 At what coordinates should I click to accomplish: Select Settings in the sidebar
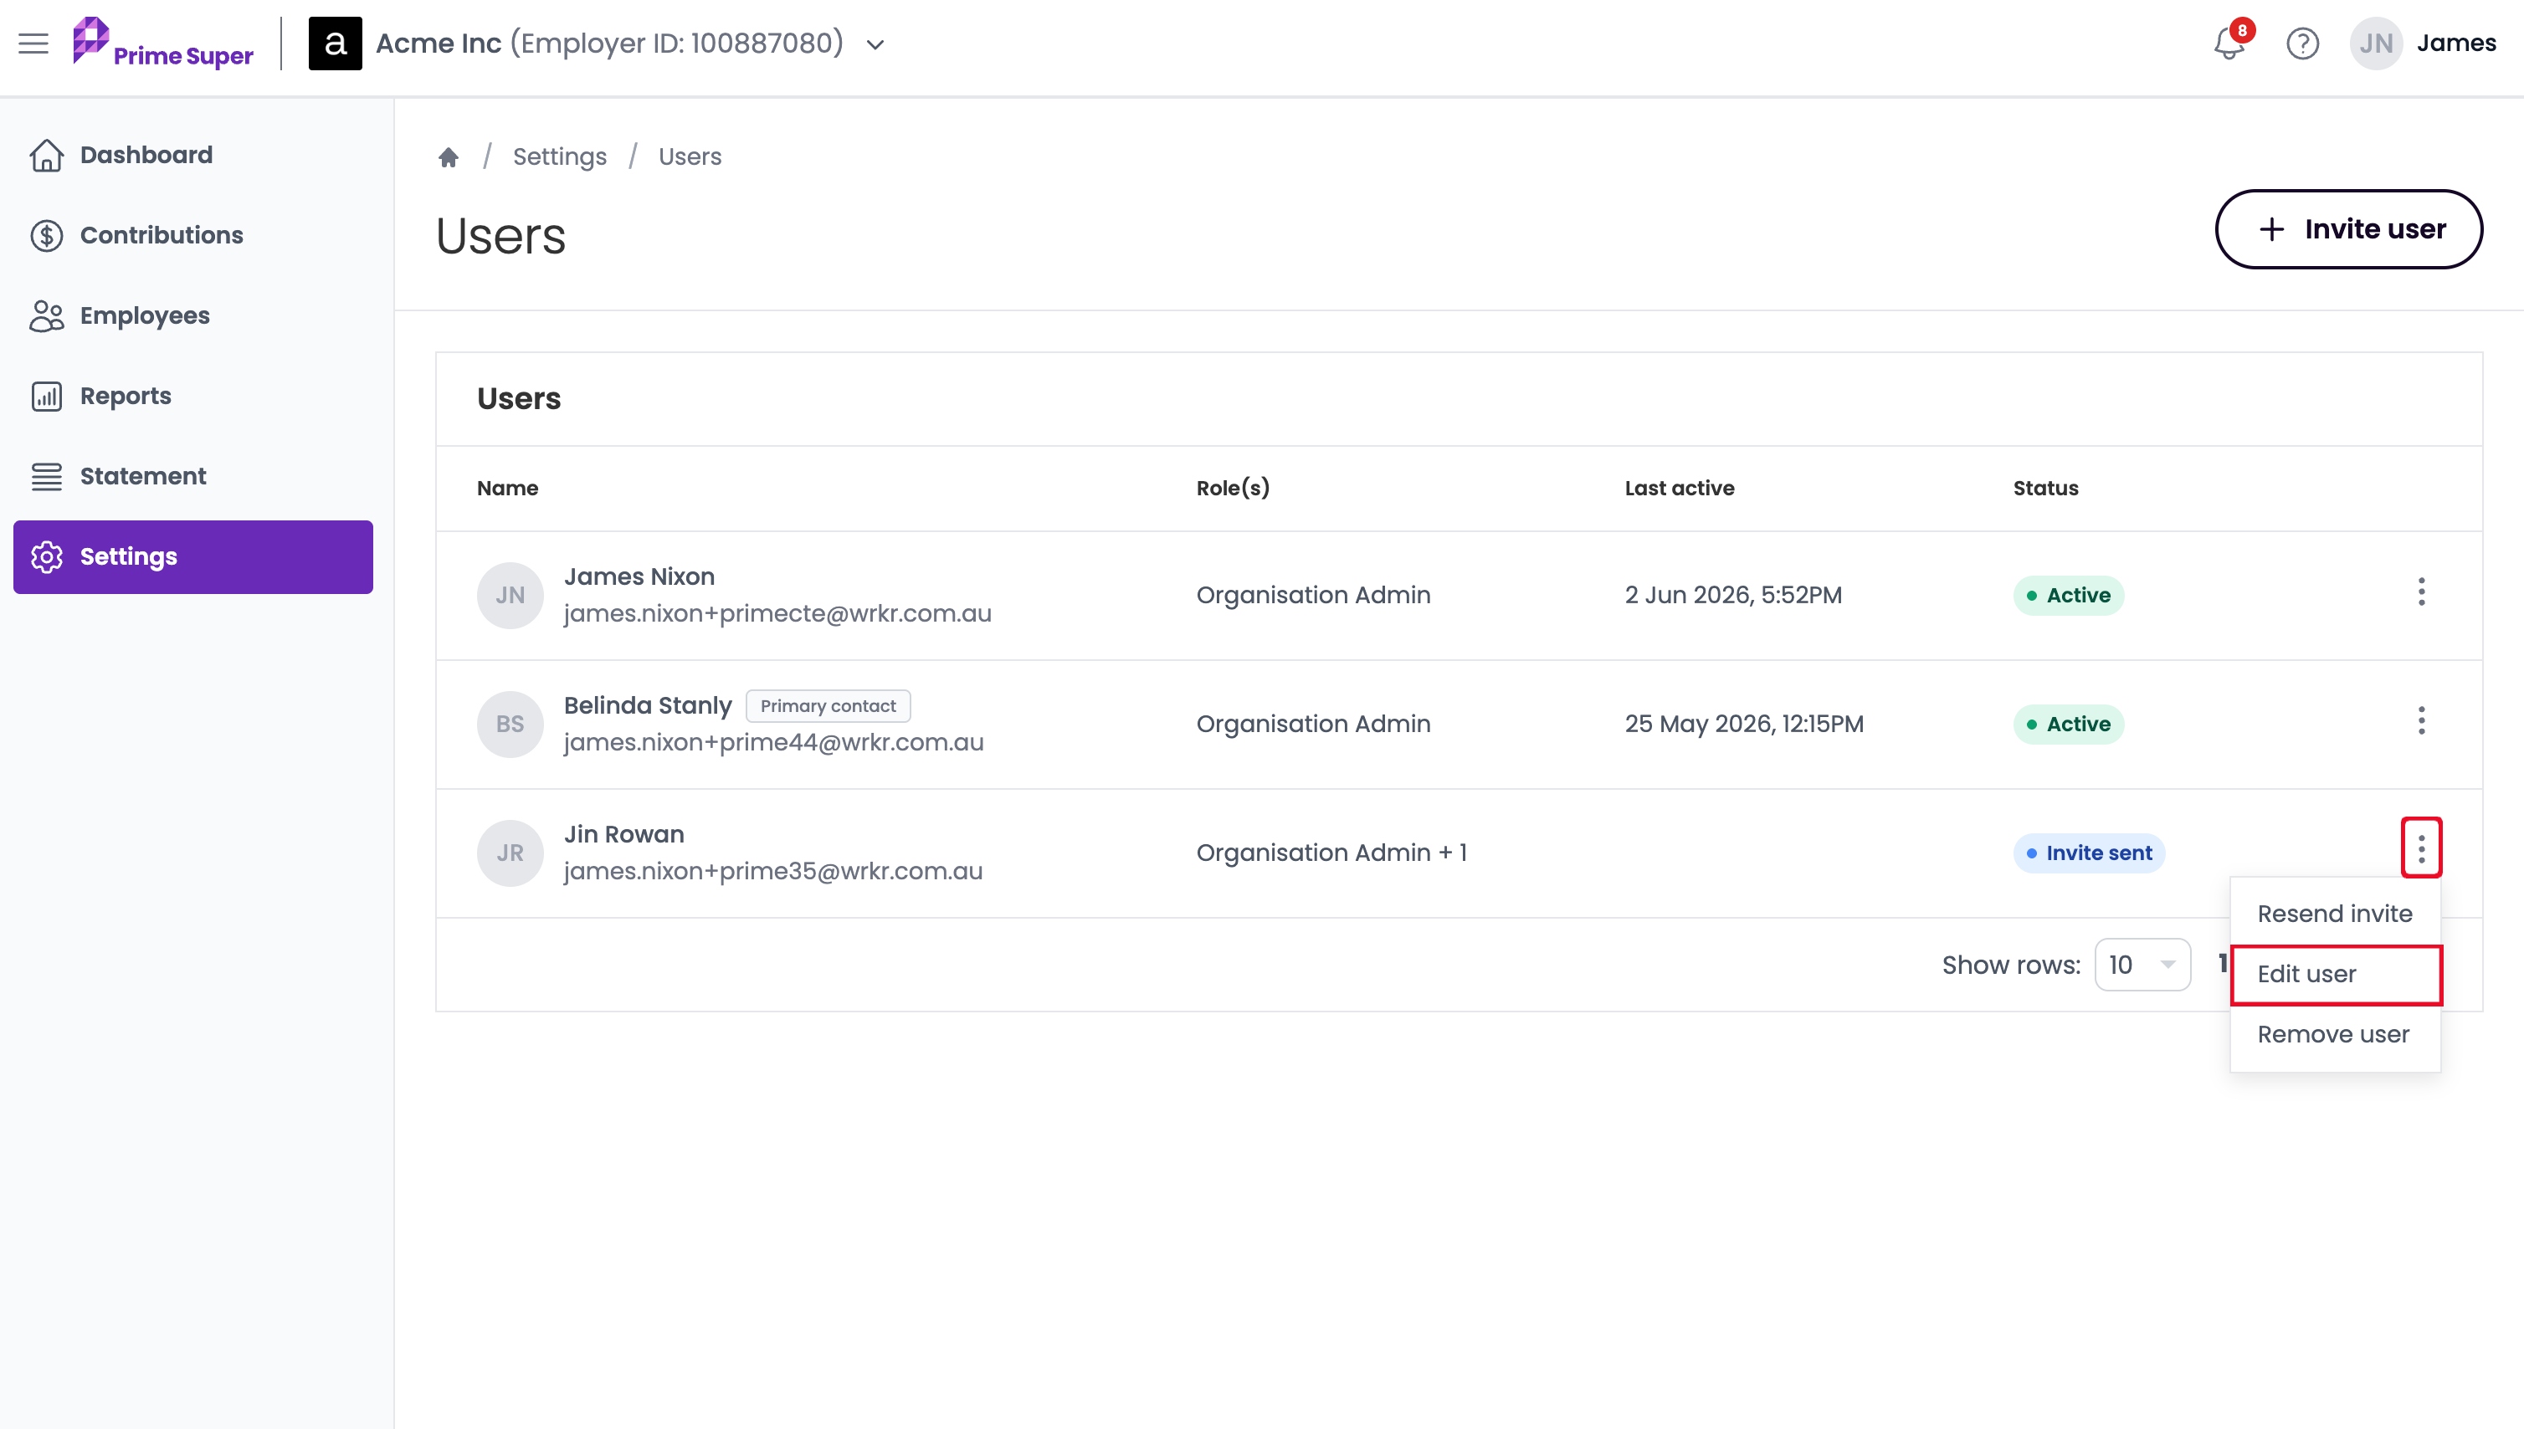pyautogui.click(x=193, y=556)
